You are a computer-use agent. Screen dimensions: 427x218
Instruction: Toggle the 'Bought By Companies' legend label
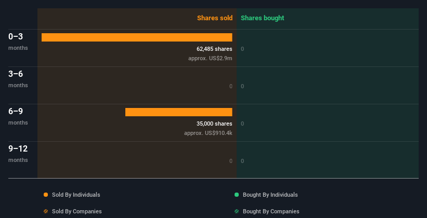tap(271, 211)
